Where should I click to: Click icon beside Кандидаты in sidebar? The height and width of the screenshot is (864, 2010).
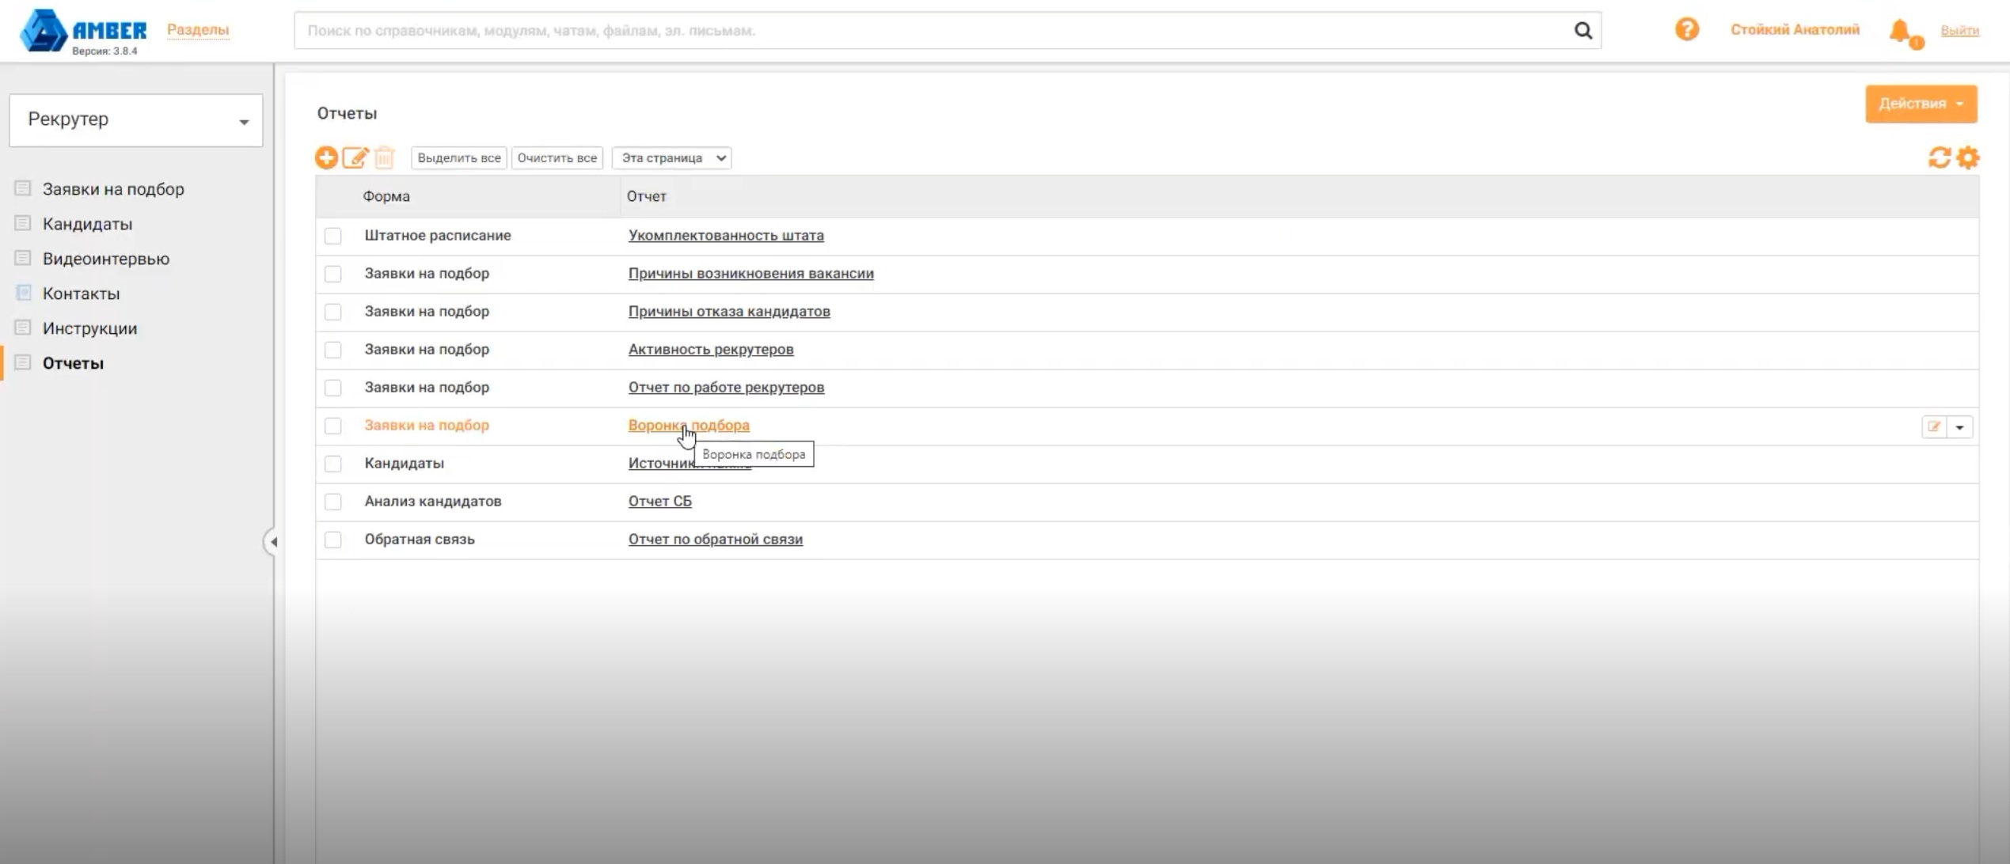pos(23,223)
